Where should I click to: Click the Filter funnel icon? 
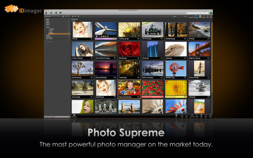(208, 16)
